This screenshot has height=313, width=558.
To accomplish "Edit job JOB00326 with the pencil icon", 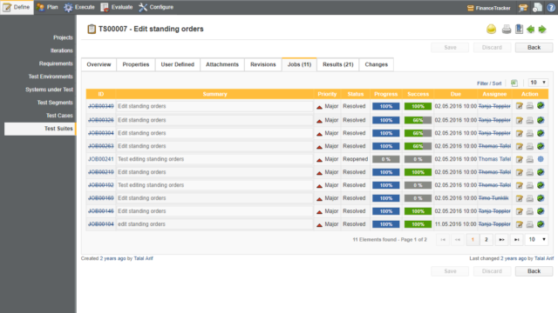I will tap(520, 120).
